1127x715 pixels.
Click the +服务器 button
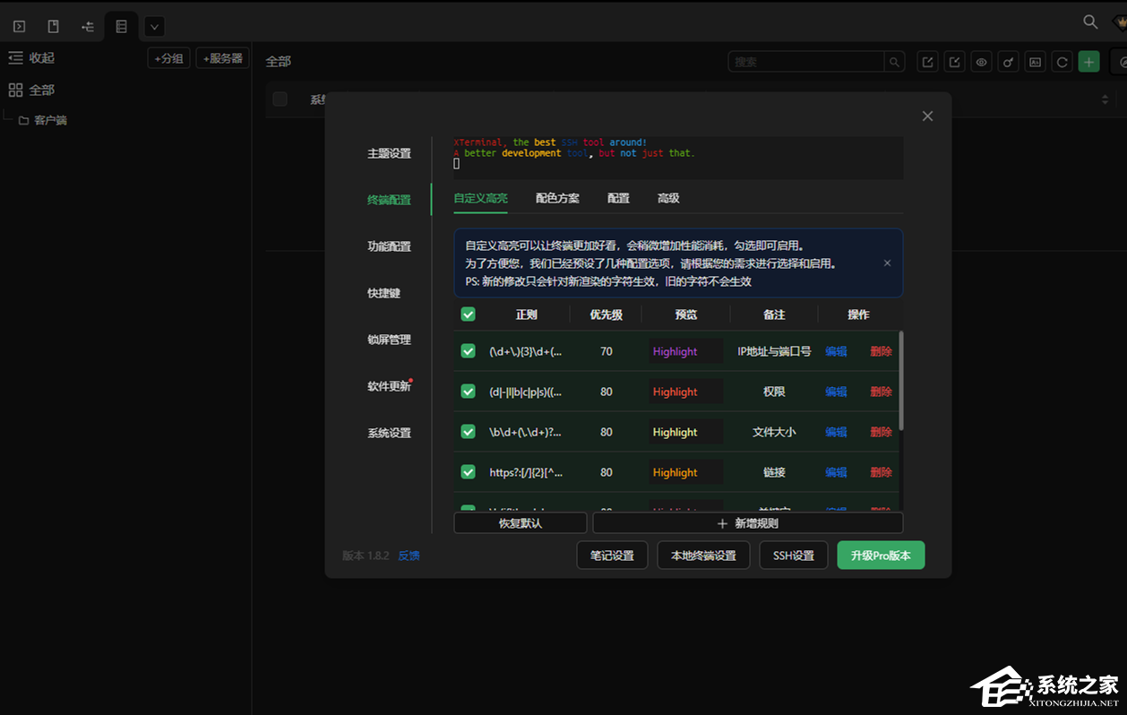[222, 57]
